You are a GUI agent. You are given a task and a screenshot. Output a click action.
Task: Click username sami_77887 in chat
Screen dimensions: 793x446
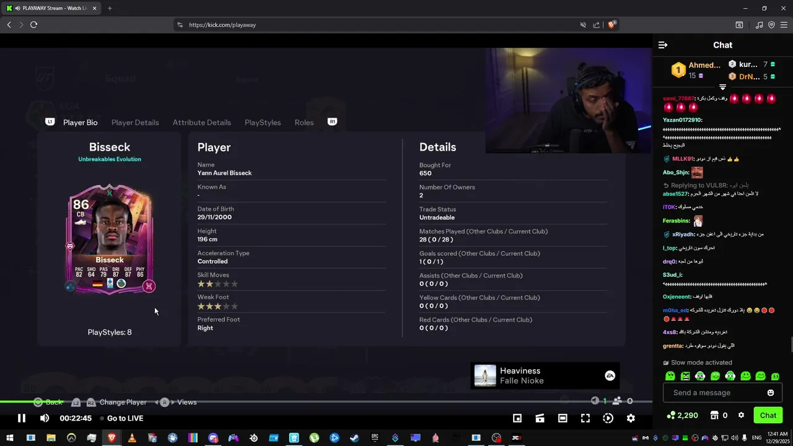pyautogui.click(x=679, y=98)
